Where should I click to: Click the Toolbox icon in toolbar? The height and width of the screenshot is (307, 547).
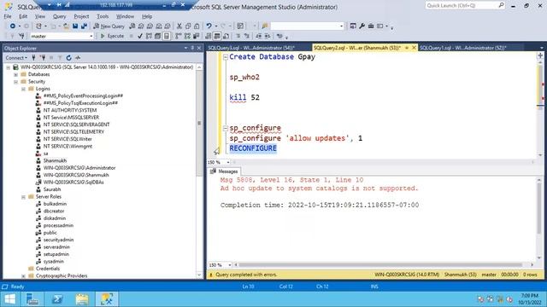coord(371,26)
